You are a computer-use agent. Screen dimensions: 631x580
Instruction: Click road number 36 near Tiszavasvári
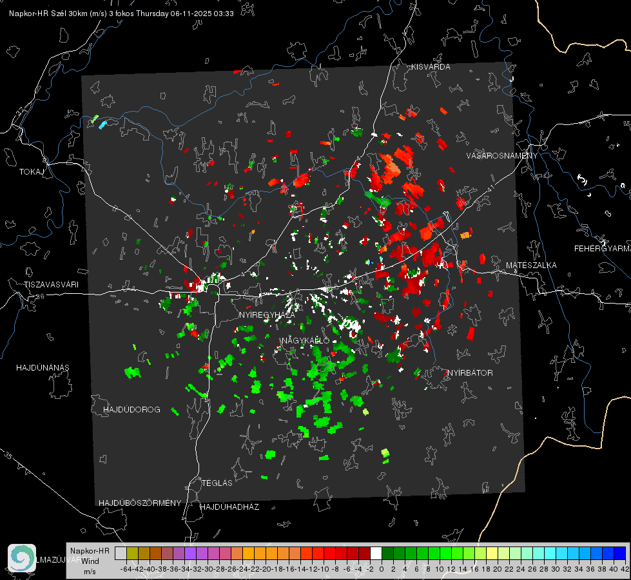40,296
